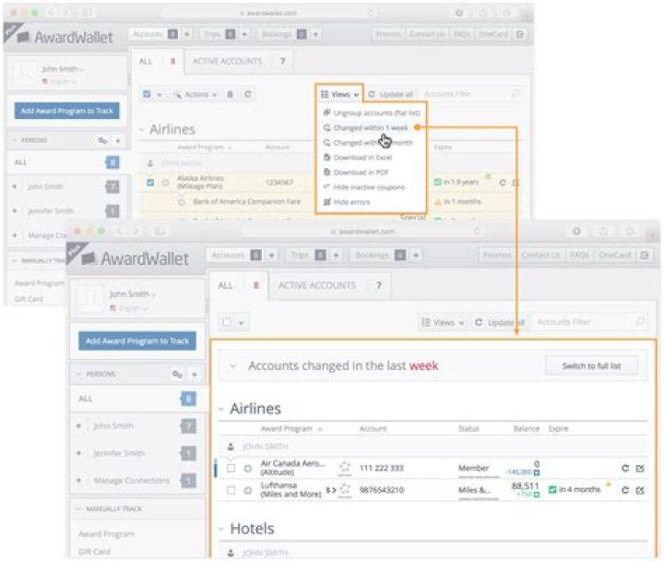Toggle select-all checkbox in back window toolbar

[x=147, y=94]
